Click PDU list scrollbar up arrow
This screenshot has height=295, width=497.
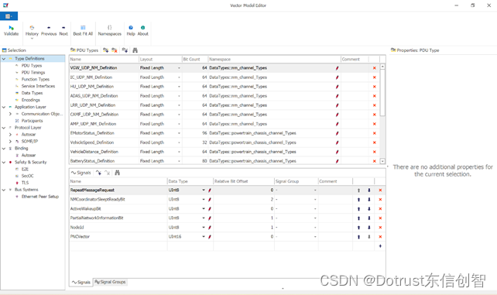tap(382, 67)
